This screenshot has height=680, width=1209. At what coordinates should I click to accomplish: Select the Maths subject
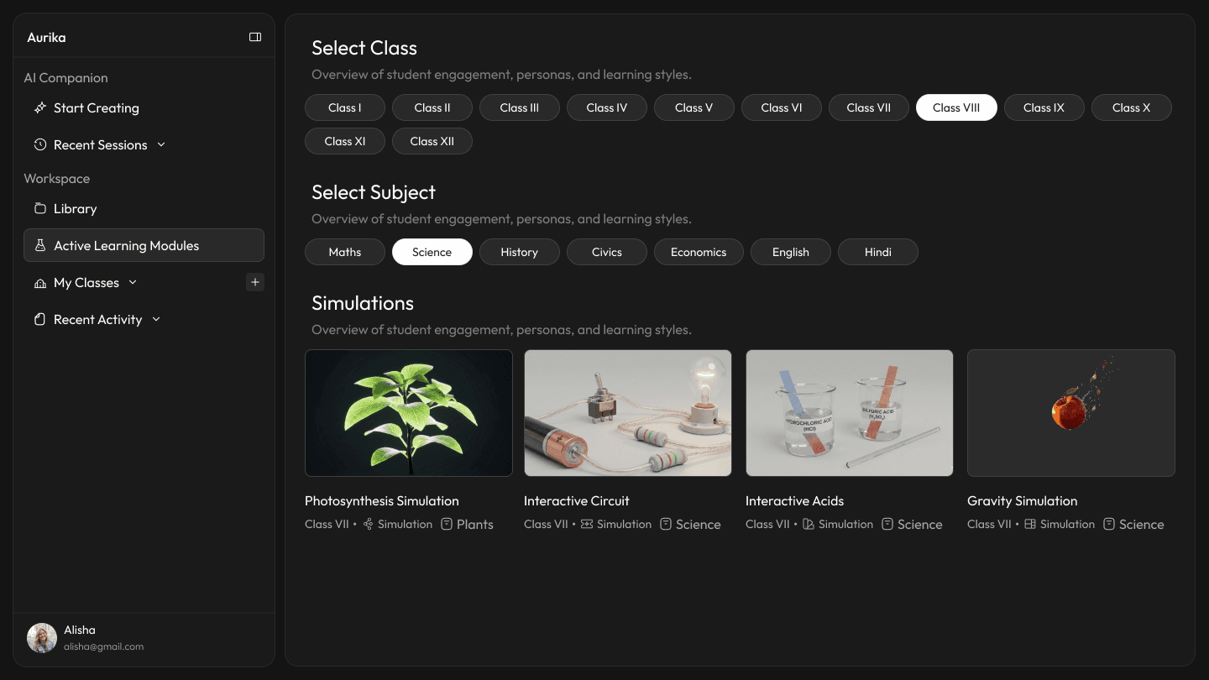coord(344,252)
